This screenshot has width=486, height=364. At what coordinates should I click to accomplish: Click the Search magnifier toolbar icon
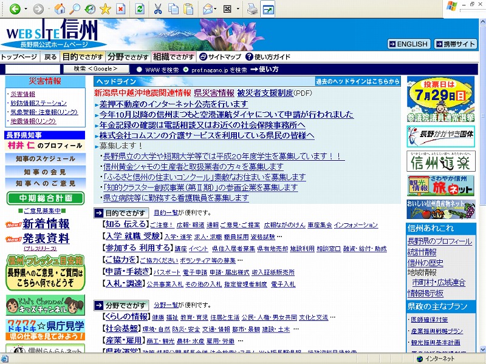[75, 9]
